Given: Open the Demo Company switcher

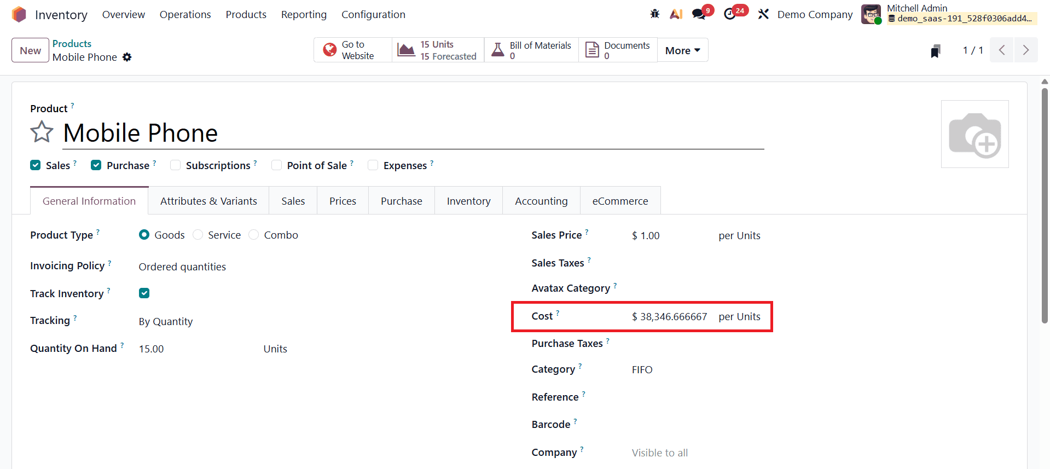Looking at the screenshot, I should point(815,14).
